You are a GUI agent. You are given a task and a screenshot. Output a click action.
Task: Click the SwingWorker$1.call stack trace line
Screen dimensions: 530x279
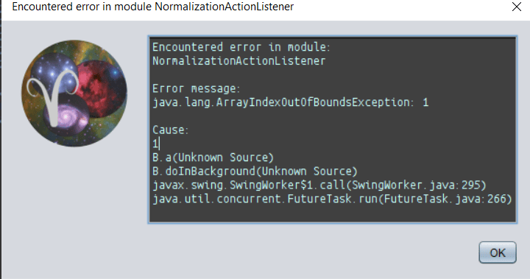[x=319, y=186]
